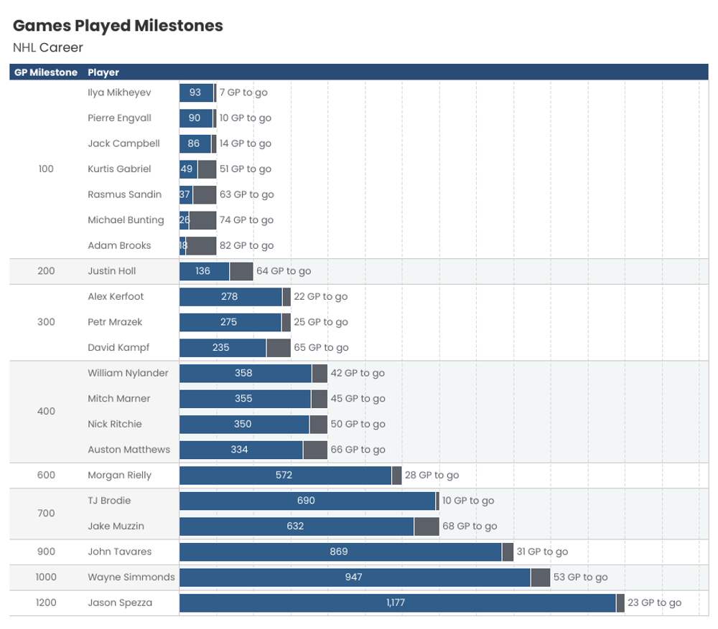This screenshot has width=718, height=629.
Task: Click the 350 games played bar
Action: click(x=244, y=424)
